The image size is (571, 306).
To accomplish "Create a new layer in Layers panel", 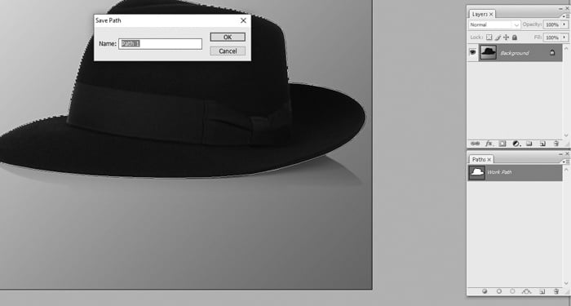I will tap(542, 144).
